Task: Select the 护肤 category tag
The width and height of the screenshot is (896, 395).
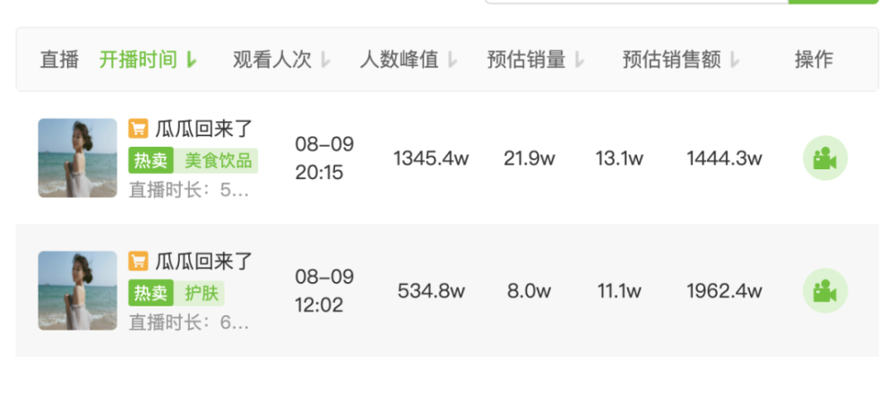Action: (201, 293)
